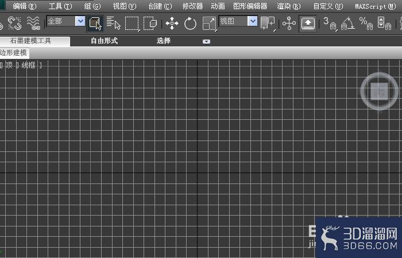Viewport: 402px width, 258px height.
Task: Open the 组(G) menu
Action: pyautogui.click(x=92, y=6)
